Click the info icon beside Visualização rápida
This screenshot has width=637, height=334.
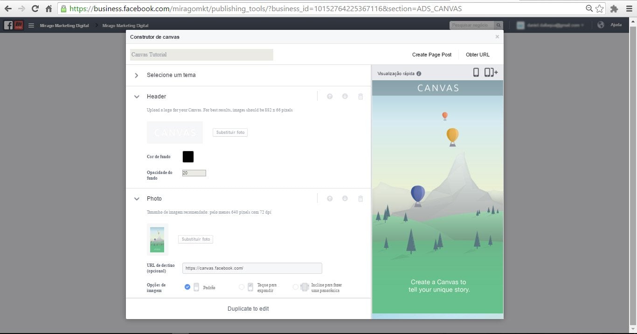click(x=419, y=74)
